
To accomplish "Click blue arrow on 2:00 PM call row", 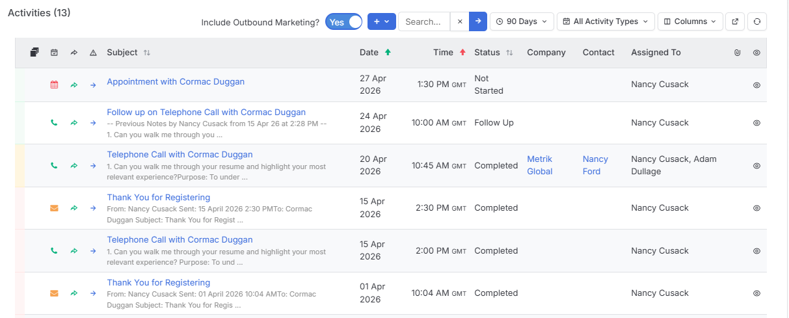I will pos(93,250).
